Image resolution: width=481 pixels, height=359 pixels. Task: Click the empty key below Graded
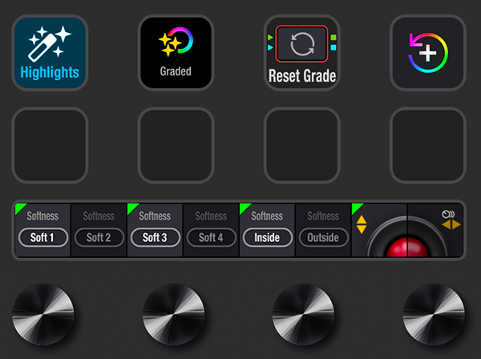(176, 145)
